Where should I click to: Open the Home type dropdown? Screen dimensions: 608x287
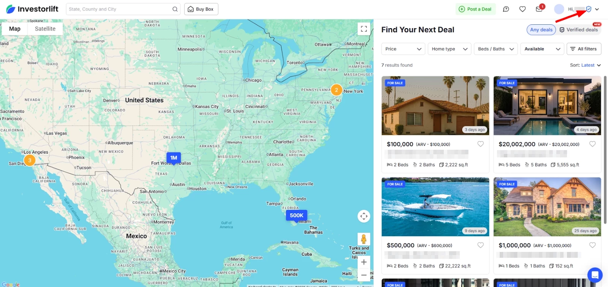[450, 49]
